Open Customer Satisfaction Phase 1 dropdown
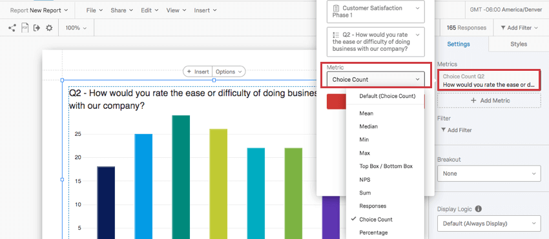Viewport: 549px width, 239px height. click(x=376, y=12)
